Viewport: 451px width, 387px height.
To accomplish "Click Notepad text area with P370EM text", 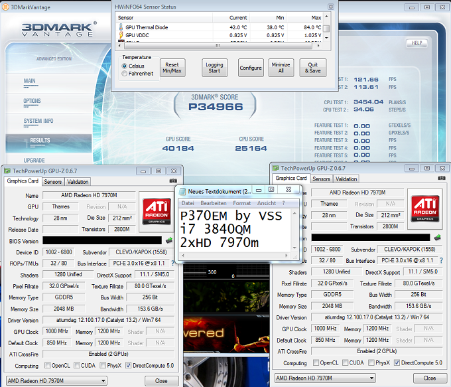I will point(235,229).
